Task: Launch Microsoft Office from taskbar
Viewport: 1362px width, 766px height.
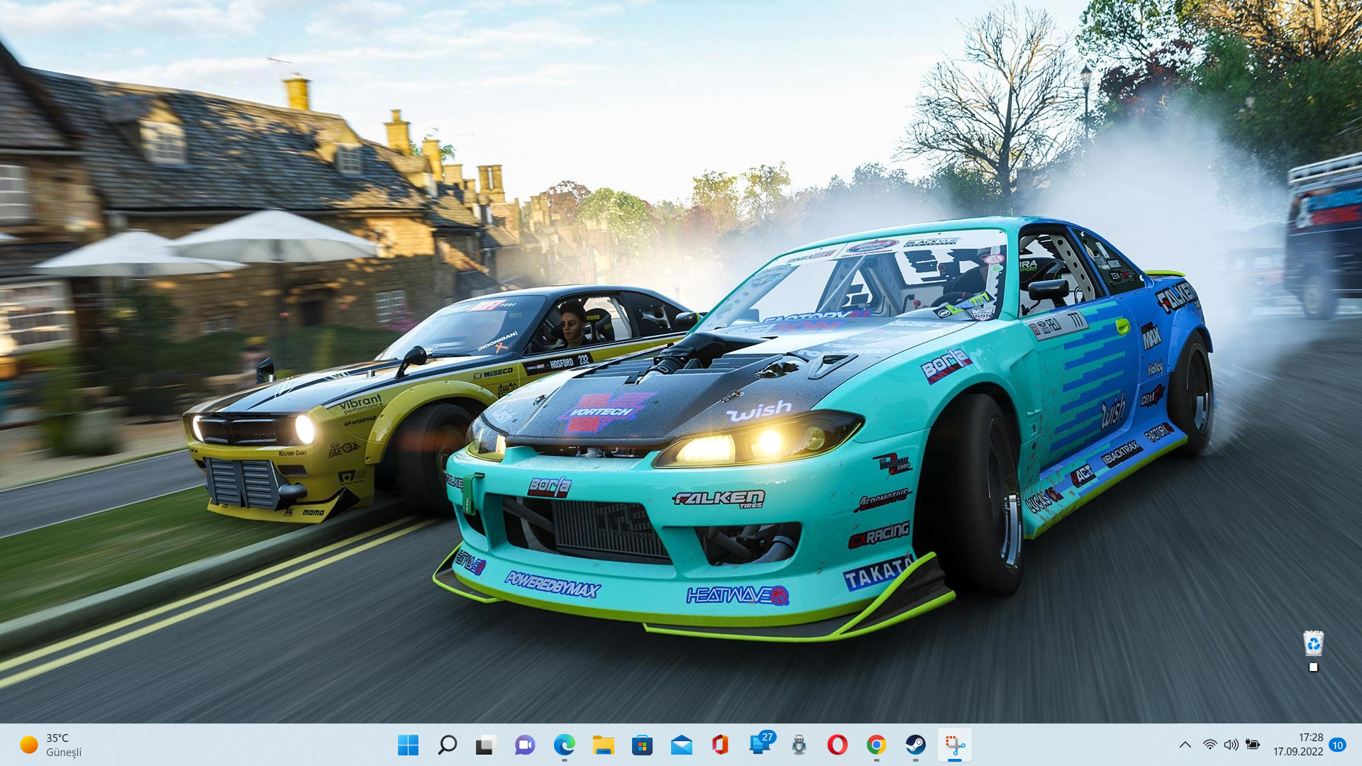Action: tap(720, 745)
